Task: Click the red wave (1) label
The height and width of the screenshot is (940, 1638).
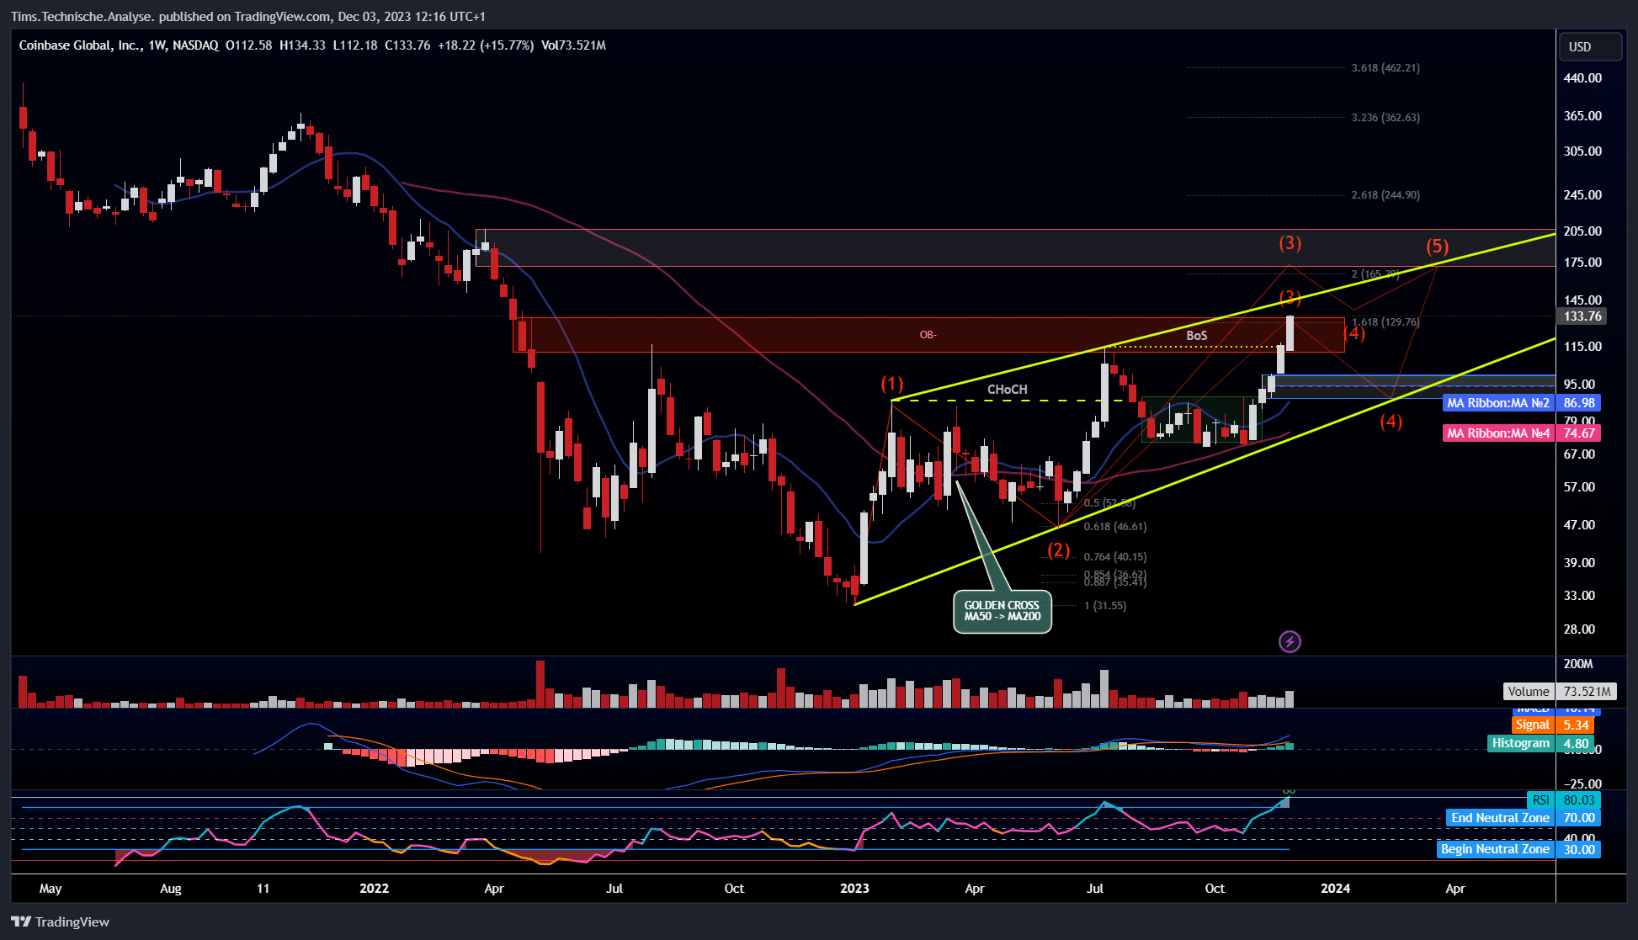Action: [x=891, y=385]
